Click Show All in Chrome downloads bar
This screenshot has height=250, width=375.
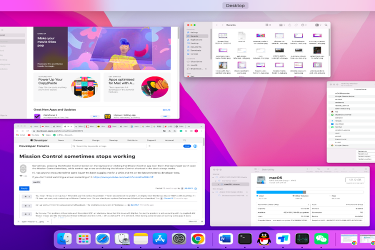[192, 221]
